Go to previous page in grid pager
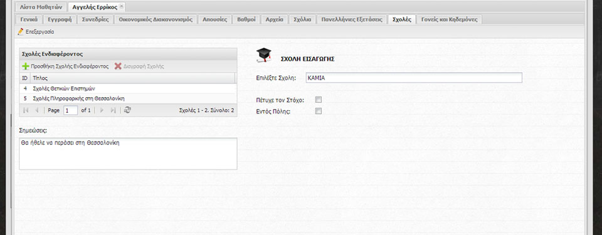Image resolution: width=602 pixels, height=235 pixels. tap(37, 110)
